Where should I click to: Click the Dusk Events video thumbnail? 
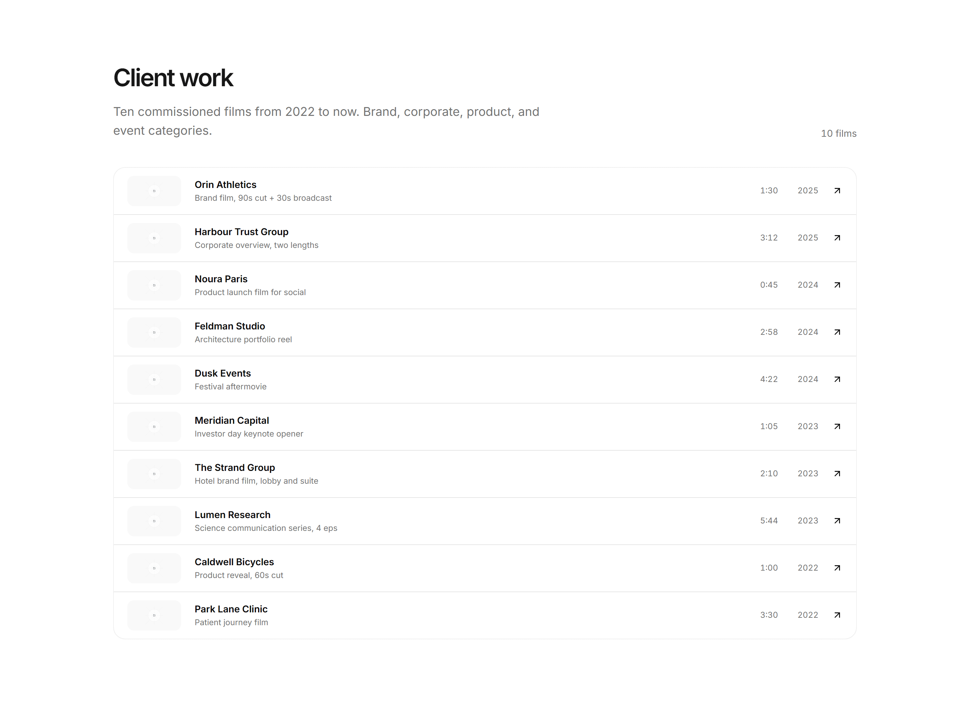point(154,379)
